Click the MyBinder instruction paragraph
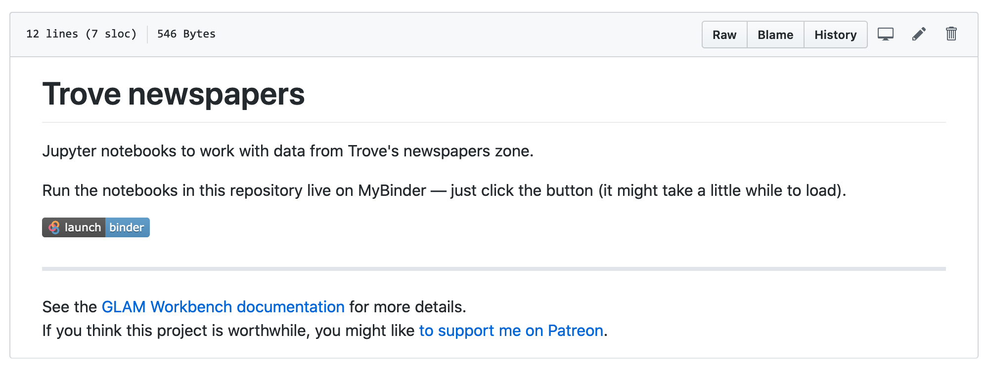 tap(444, 190)
